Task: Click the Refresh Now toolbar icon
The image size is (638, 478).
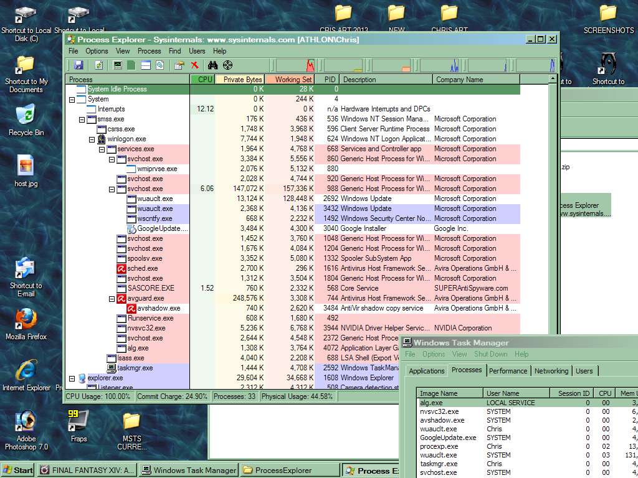Action: point(98,65)
